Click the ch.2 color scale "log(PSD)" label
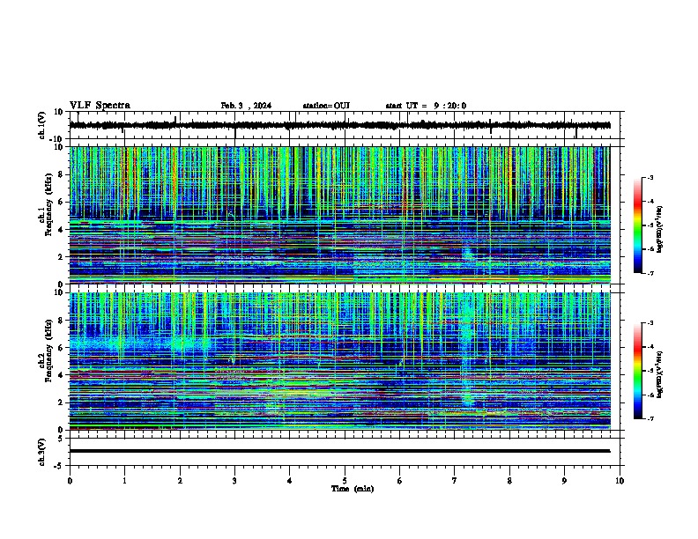698x539 pixels. coord(660,375)
